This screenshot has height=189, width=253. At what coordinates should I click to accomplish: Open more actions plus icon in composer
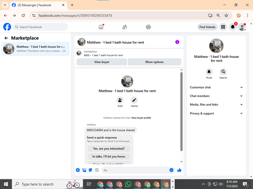(78, 170)
